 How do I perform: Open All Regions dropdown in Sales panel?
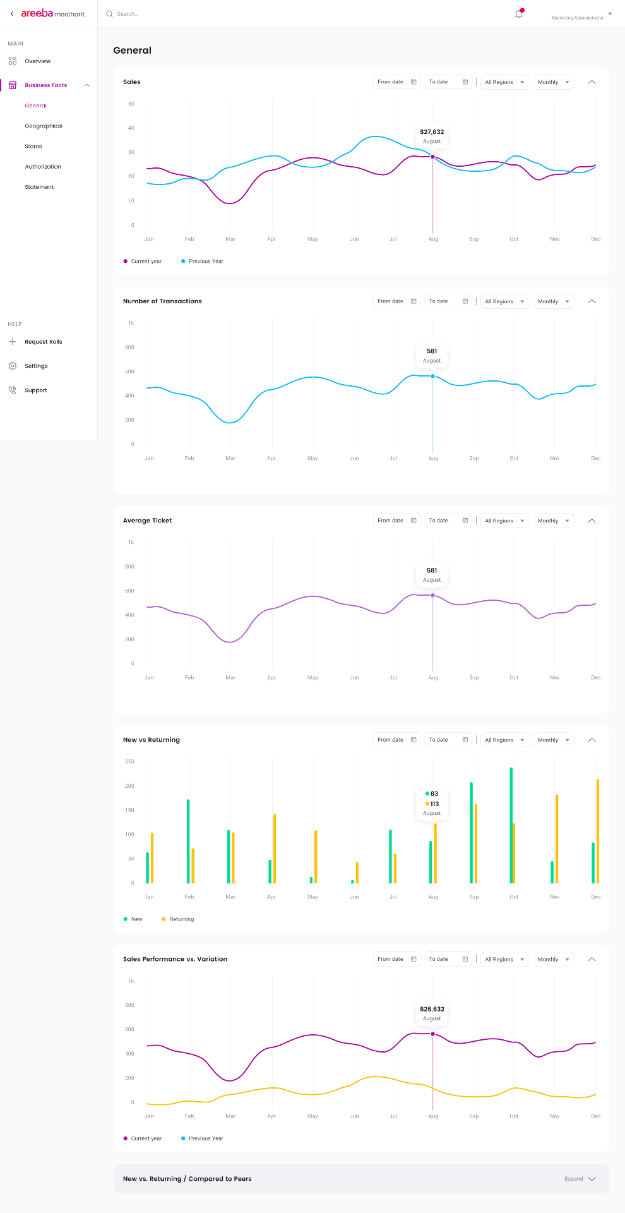point(504,82)
